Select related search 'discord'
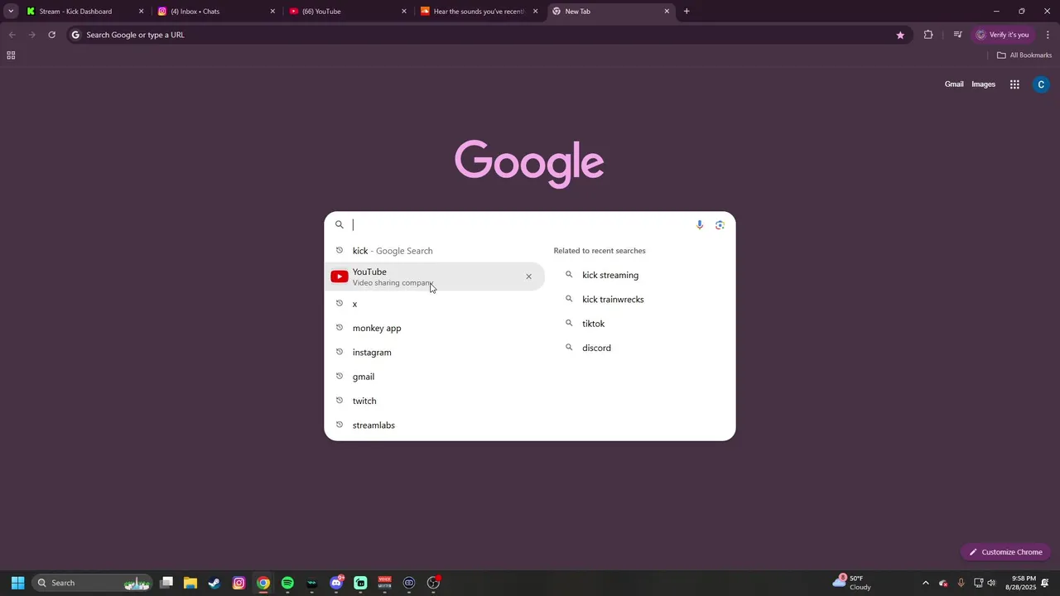Image resolution: width=1060 pixels, height=596 pixels. [x=596, y=348]
